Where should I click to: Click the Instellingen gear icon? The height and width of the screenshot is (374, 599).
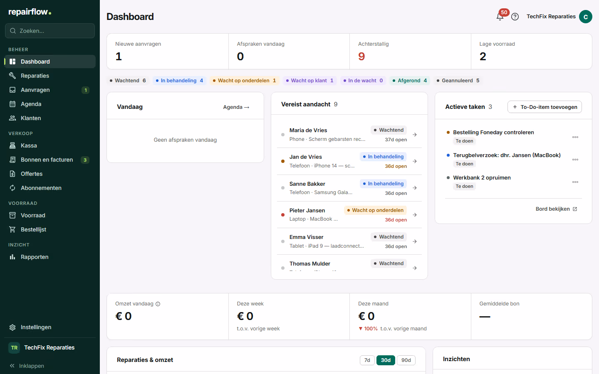12,327
